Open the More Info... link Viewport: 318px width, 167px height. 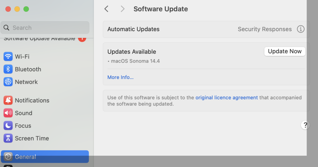[x=120, y=77]
